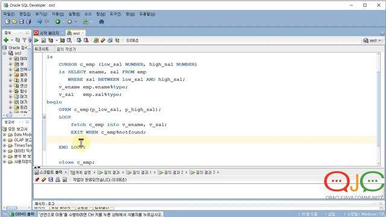
Task: Click the binoculars Find DB Object icon
Action: [101, 22]
